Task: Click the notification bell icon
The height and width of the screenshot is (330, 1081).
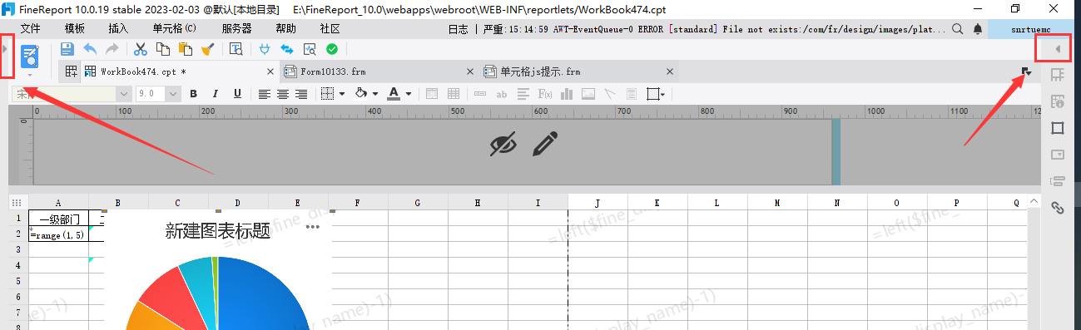Action: 978,28
